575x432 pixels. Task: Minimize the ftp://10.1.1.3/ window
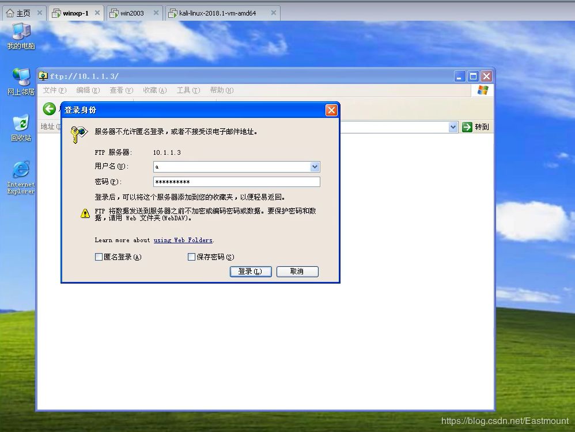pos(460,76)
